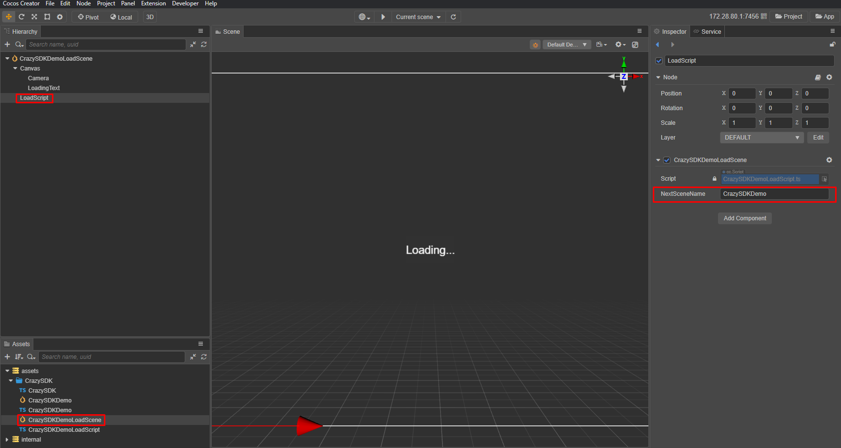Expand the internal database folder
This screenshot has height=448, width=841.
pos(7,439)
